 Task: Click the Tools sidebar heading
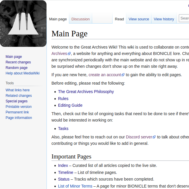10,83
